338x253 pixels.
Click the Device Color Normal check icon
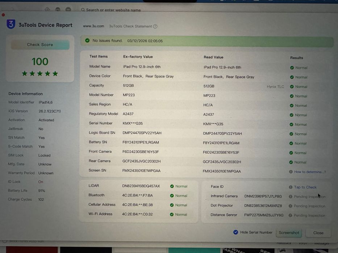tap(292, 77)
